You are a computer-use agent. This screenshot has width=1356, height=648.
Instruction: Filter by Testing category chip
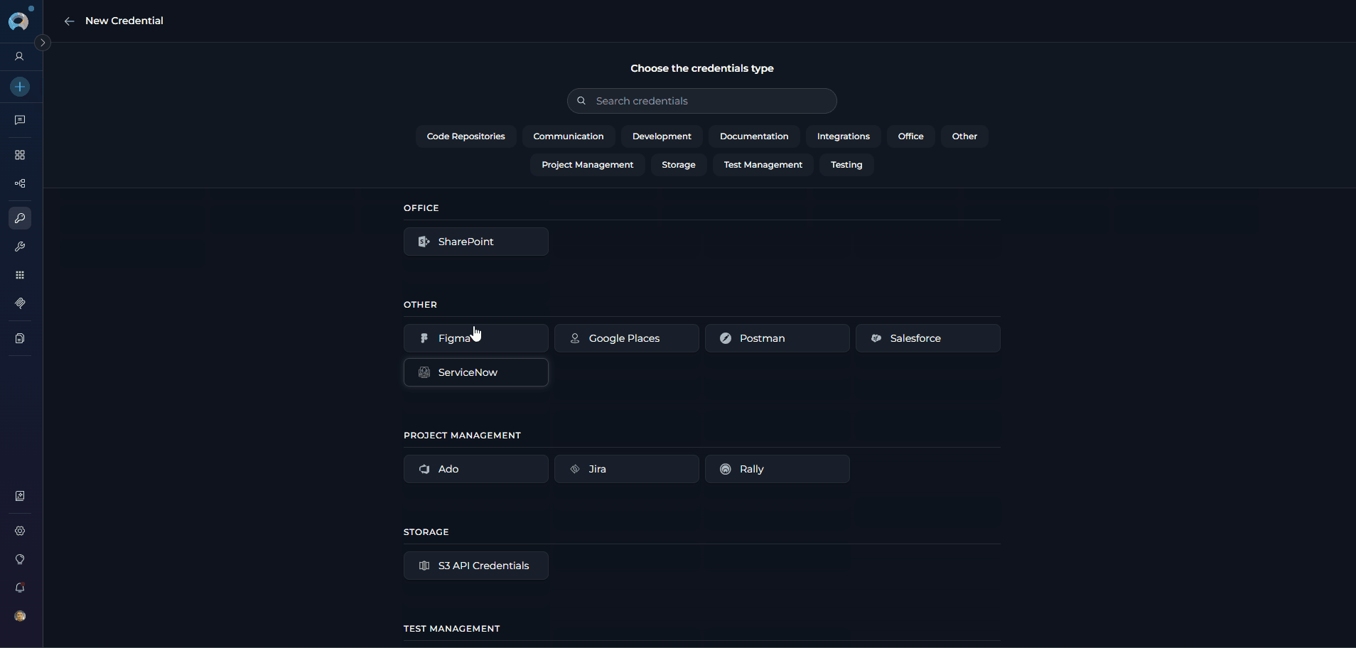tap(846, 165)
